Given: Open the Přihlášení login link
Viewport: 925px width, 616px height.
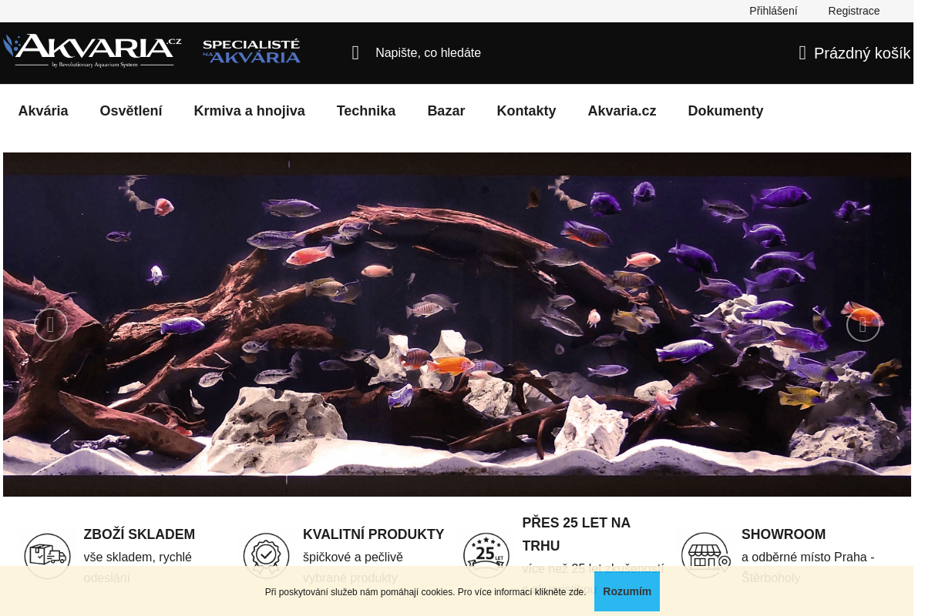Looking at the screenshot, I should (x=773, y=11).
